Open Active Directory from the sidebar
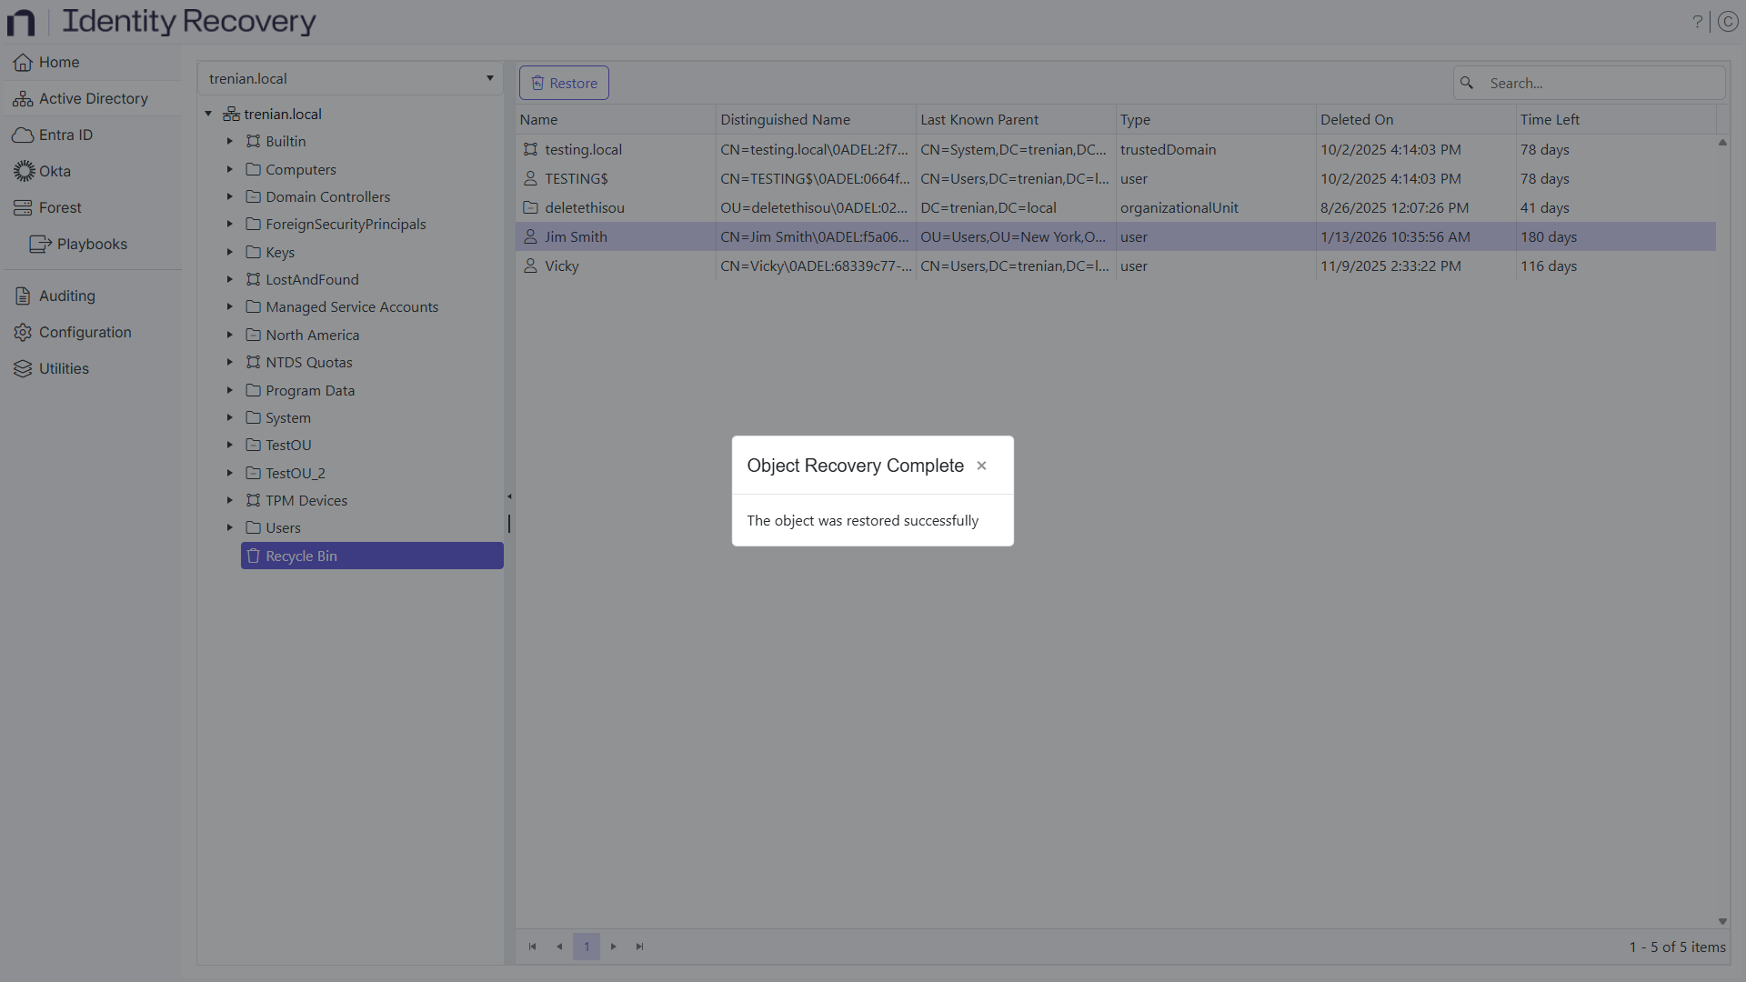This screenshot has height=982, width=1746. (x=23, y=98)
